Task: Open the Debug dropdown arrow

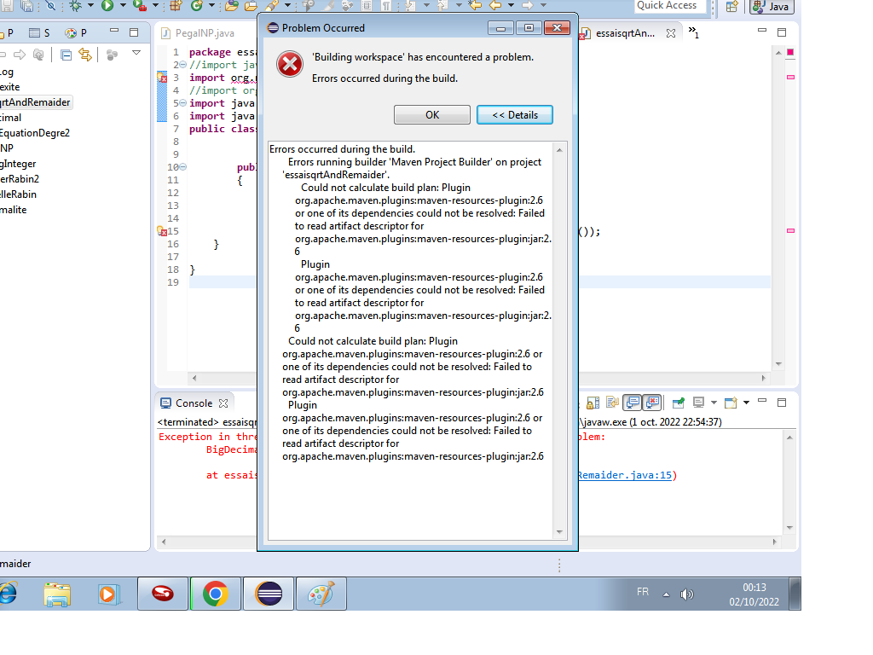Action: (90, 6)
